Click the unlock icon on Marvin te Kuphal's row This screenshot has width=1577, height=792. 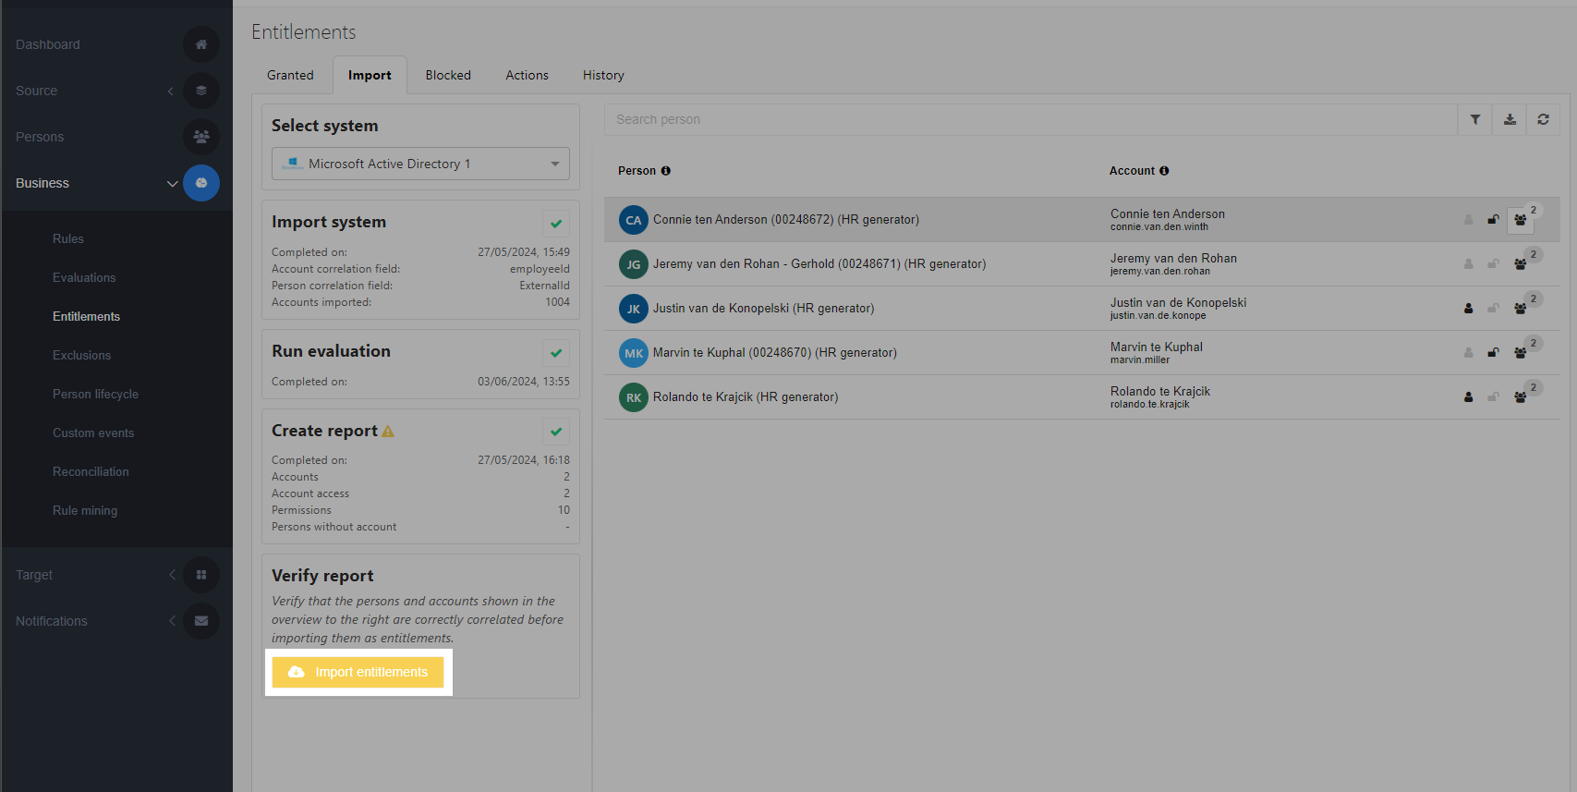[x=1493, y=353]
